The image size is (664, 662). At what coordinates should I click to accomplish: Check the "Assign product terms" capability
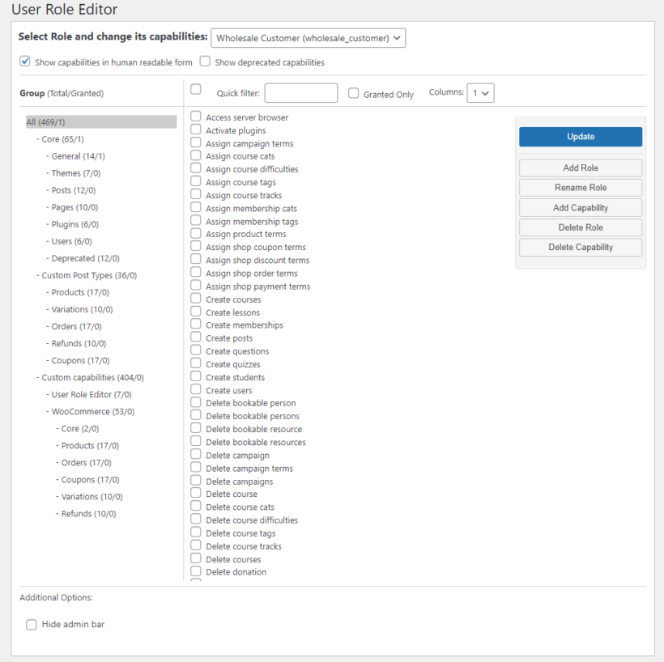click(x=194, y=234)
